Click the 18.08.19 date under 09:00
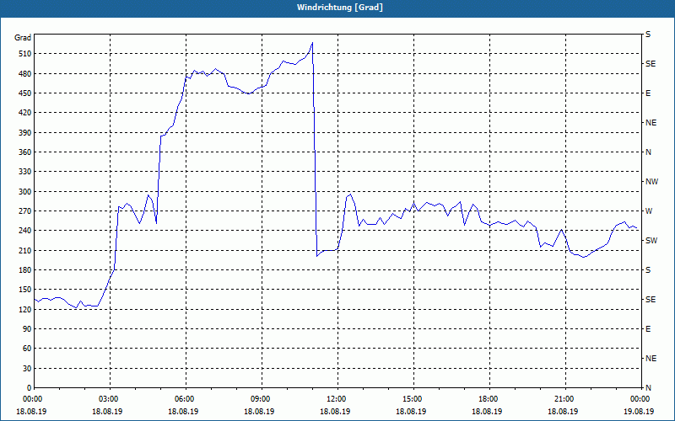Viewport: 675px width, 421px height. [259, 411]
